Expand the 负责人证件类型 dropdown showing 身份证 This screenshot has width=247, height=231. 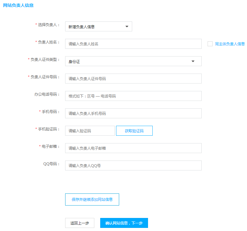[x=133, y=61]
